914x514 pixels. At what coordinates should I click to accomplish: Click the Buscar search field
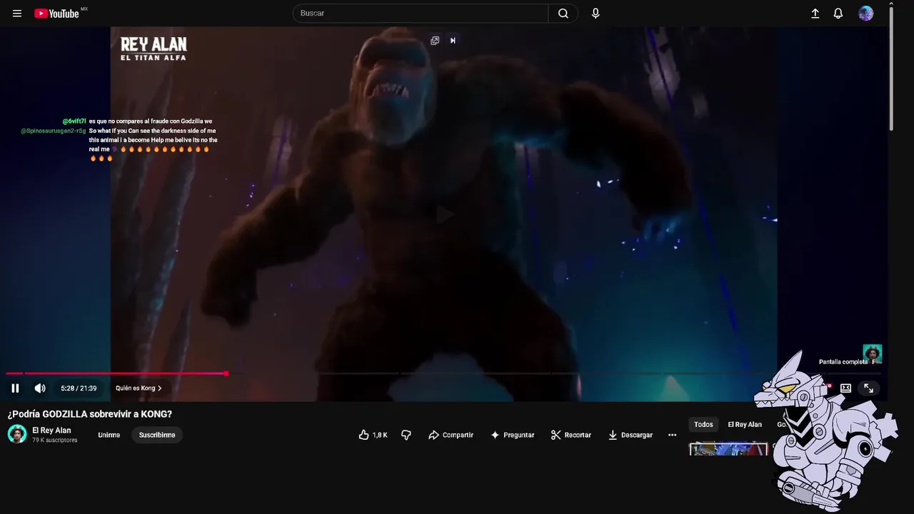(421, 14)
